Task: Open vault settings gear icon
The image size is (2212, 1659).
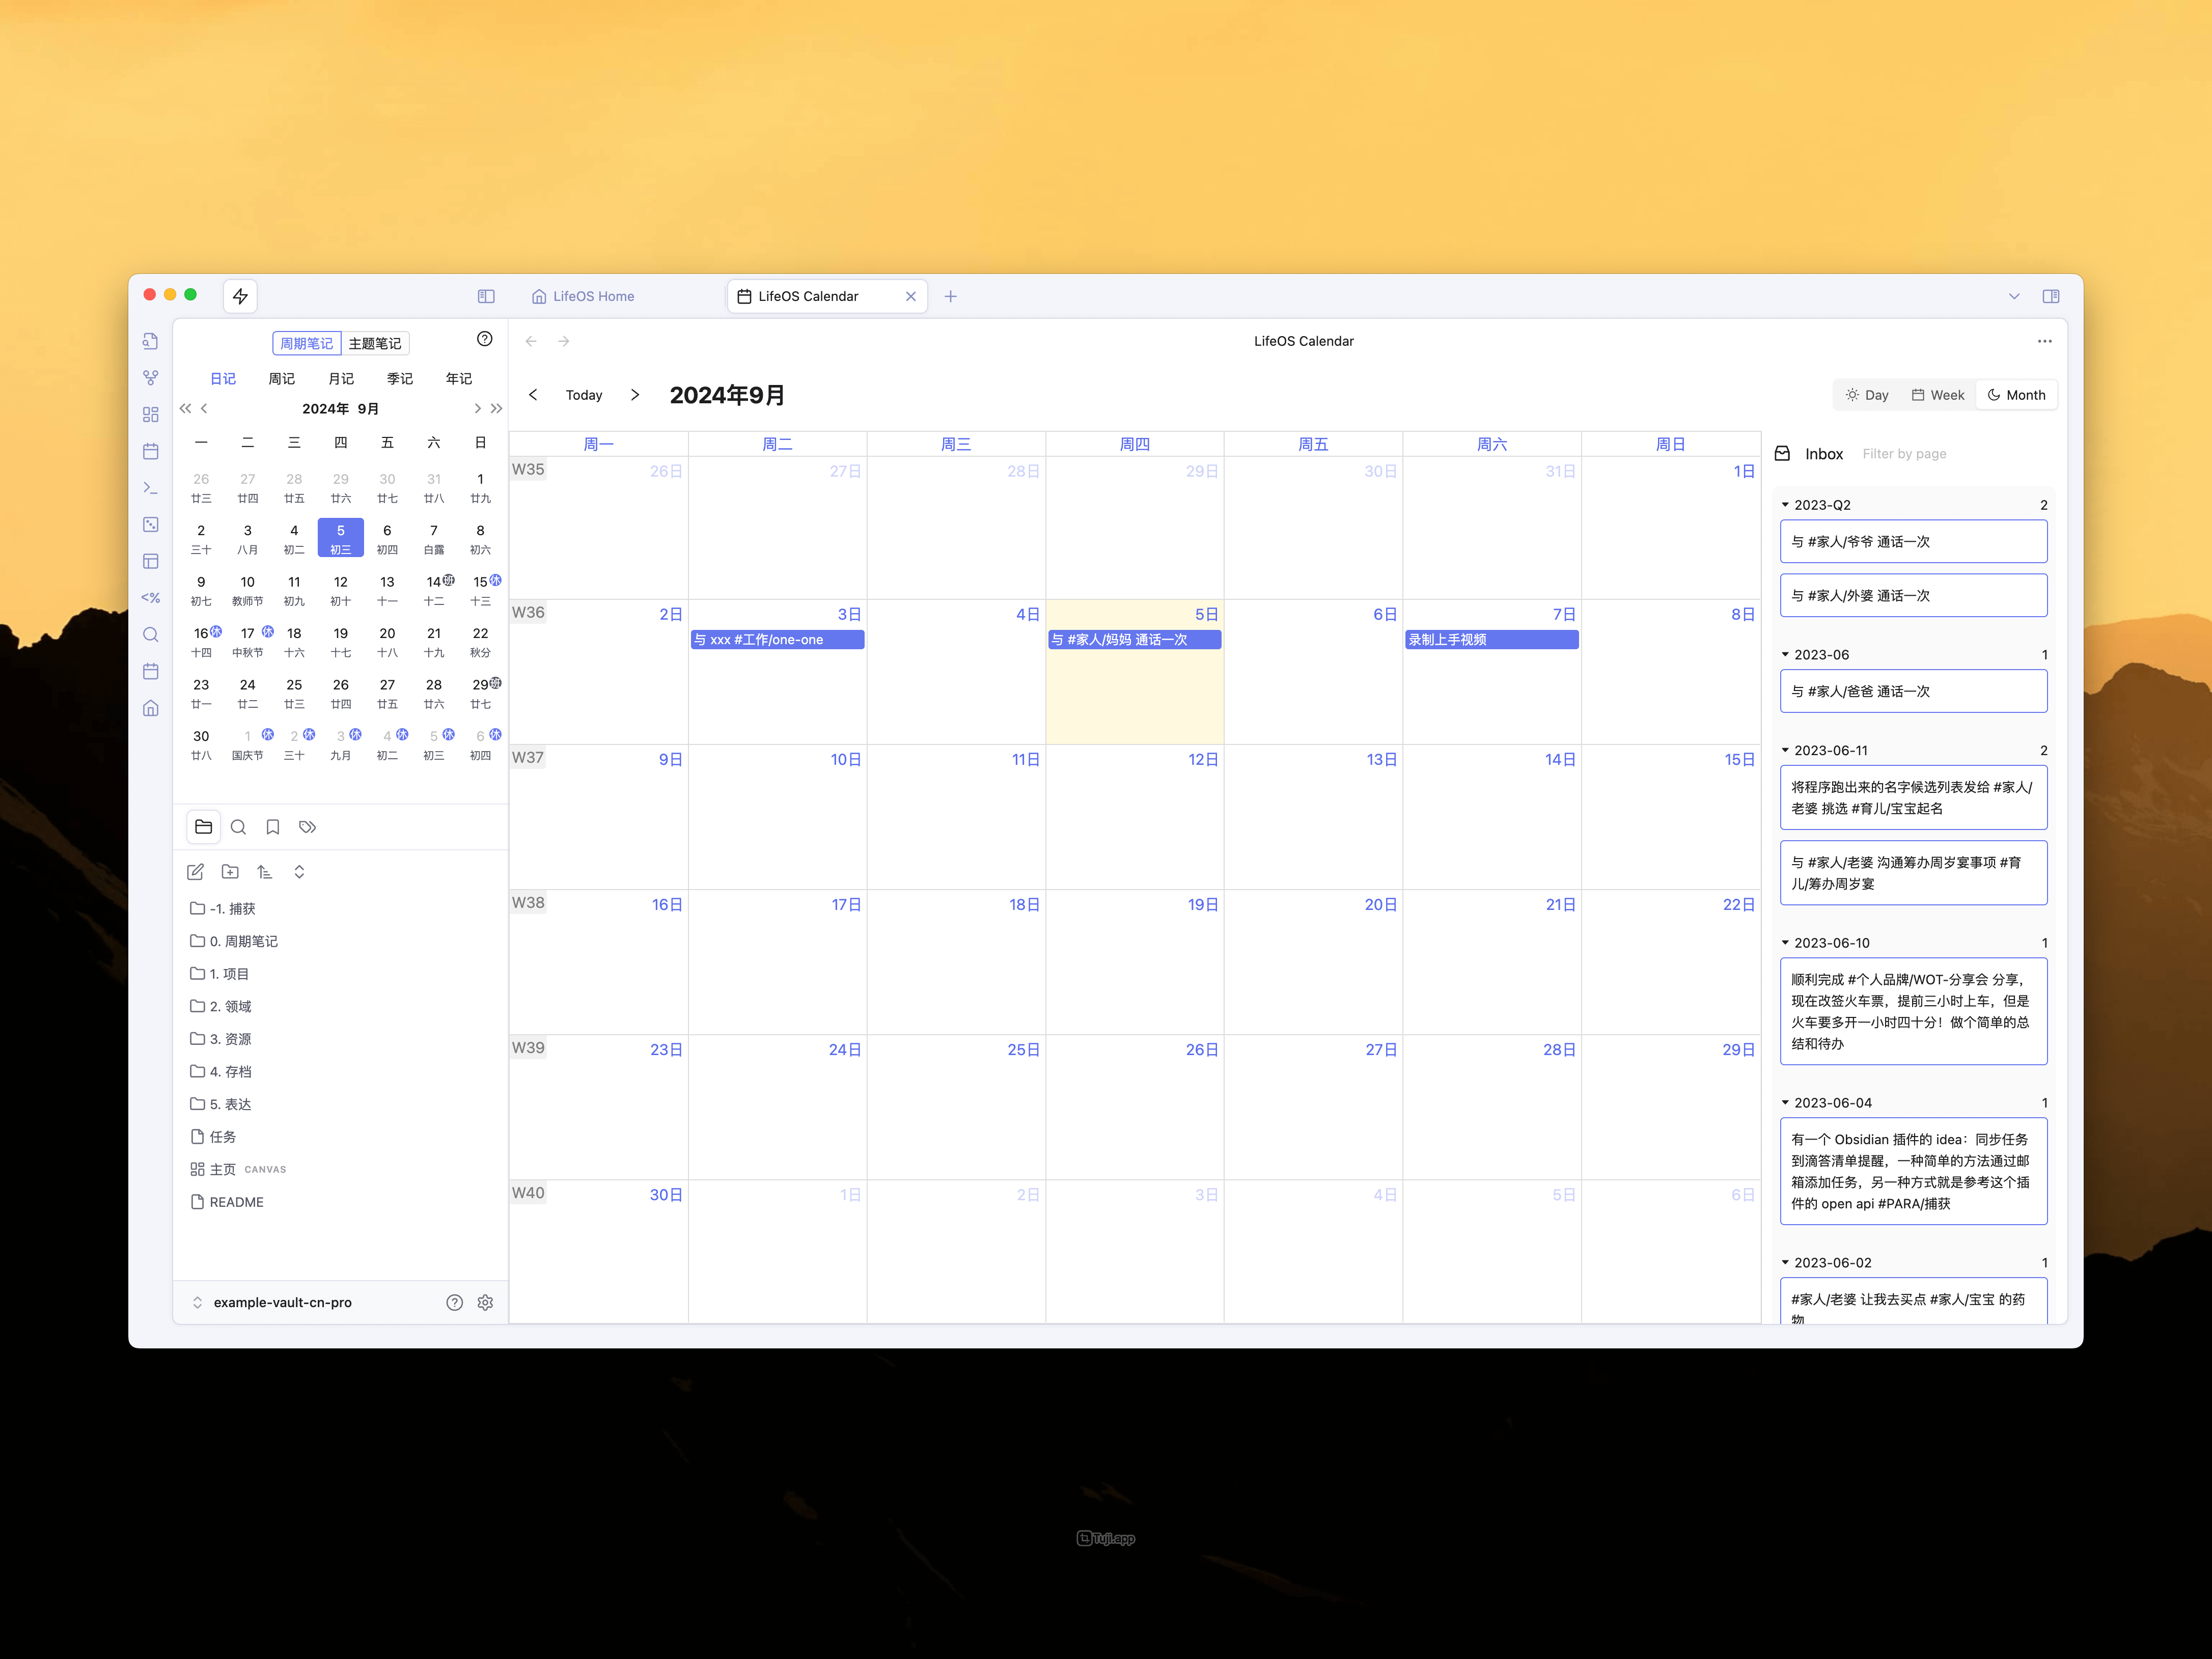Action: click(485, 1302)
